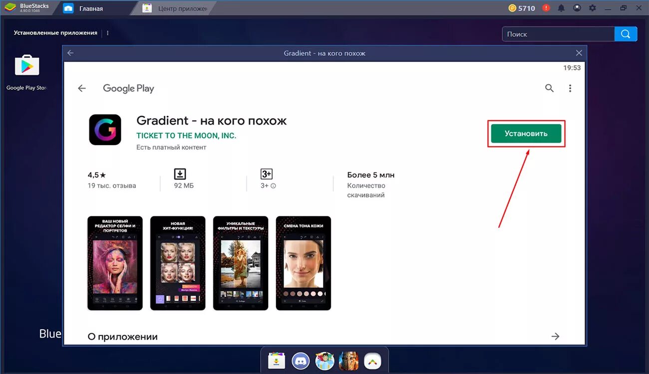Open the 4,5 star reviews rating

click(x=97, y=175)
